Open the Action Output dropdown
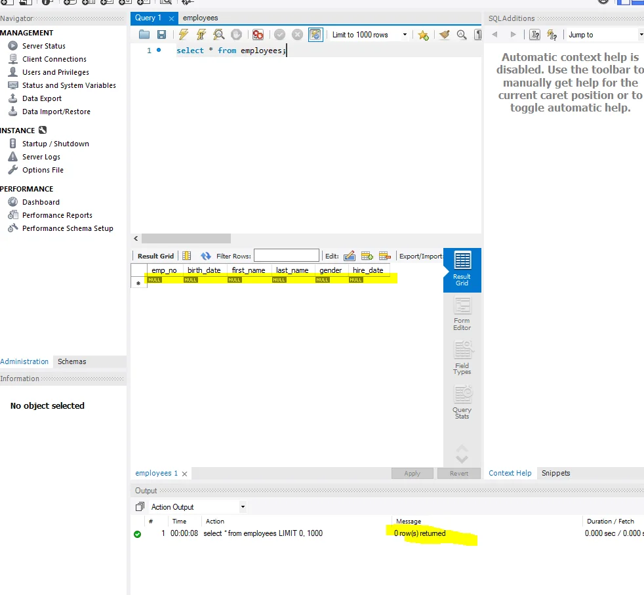Image resolution: width=644 pixels, height=595 pixels. 243,507
